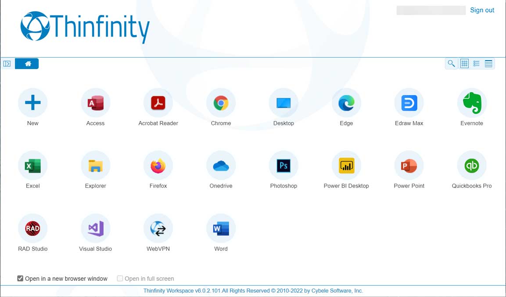Open RAD Studio

tap(32, 228)
